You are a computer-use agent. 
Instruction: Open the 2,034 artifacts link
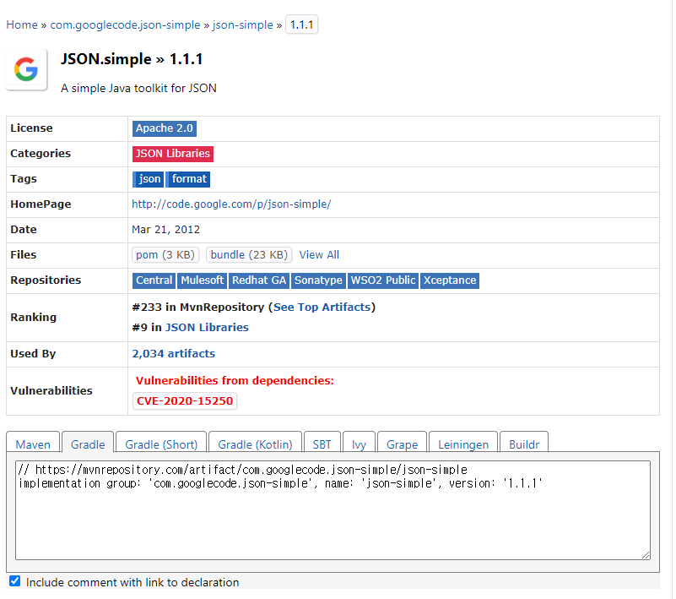(x=173, y=354)
